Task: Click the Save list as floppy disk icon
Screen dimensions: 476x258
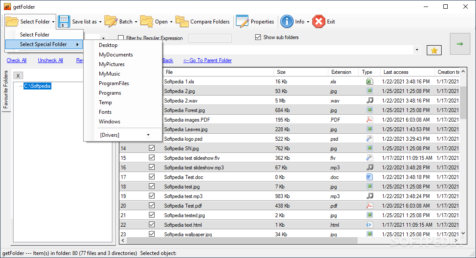Action: (64, 22)
